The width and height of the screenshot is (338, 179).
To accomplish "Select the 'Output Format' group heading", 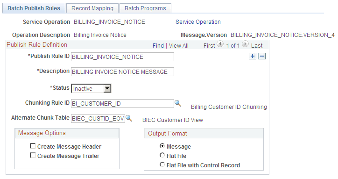I will [x=168, y=134].
